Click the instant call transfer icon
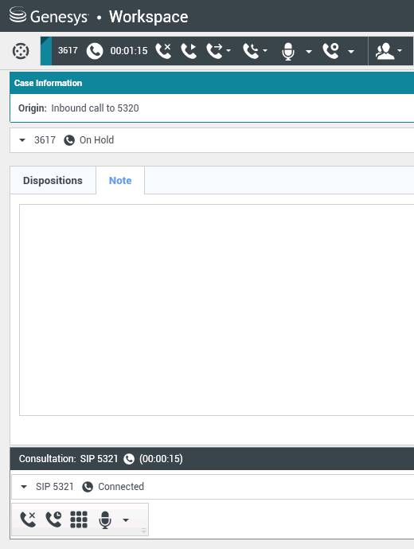The image size is (414, 549). click(x=215, y=51)
